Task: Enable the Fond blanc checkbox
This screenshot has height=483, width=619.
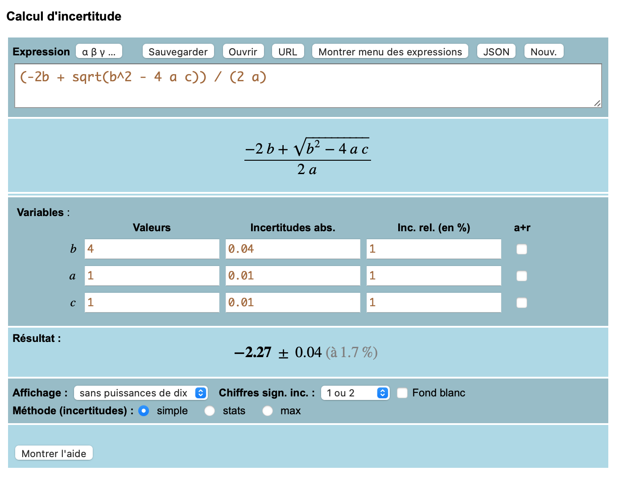Action: [402, 393]
